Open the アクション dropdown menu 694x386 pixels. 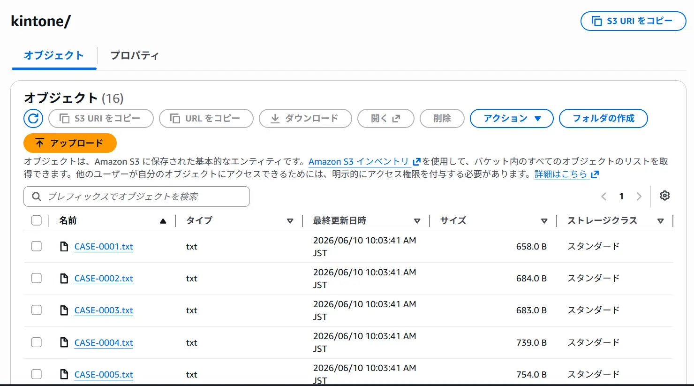(512, 119)
